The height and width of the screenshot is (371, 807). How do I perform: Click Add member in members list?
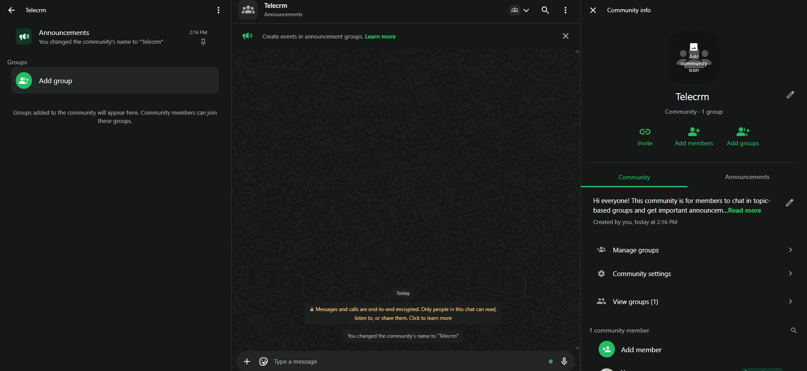(x=694, y=350)
